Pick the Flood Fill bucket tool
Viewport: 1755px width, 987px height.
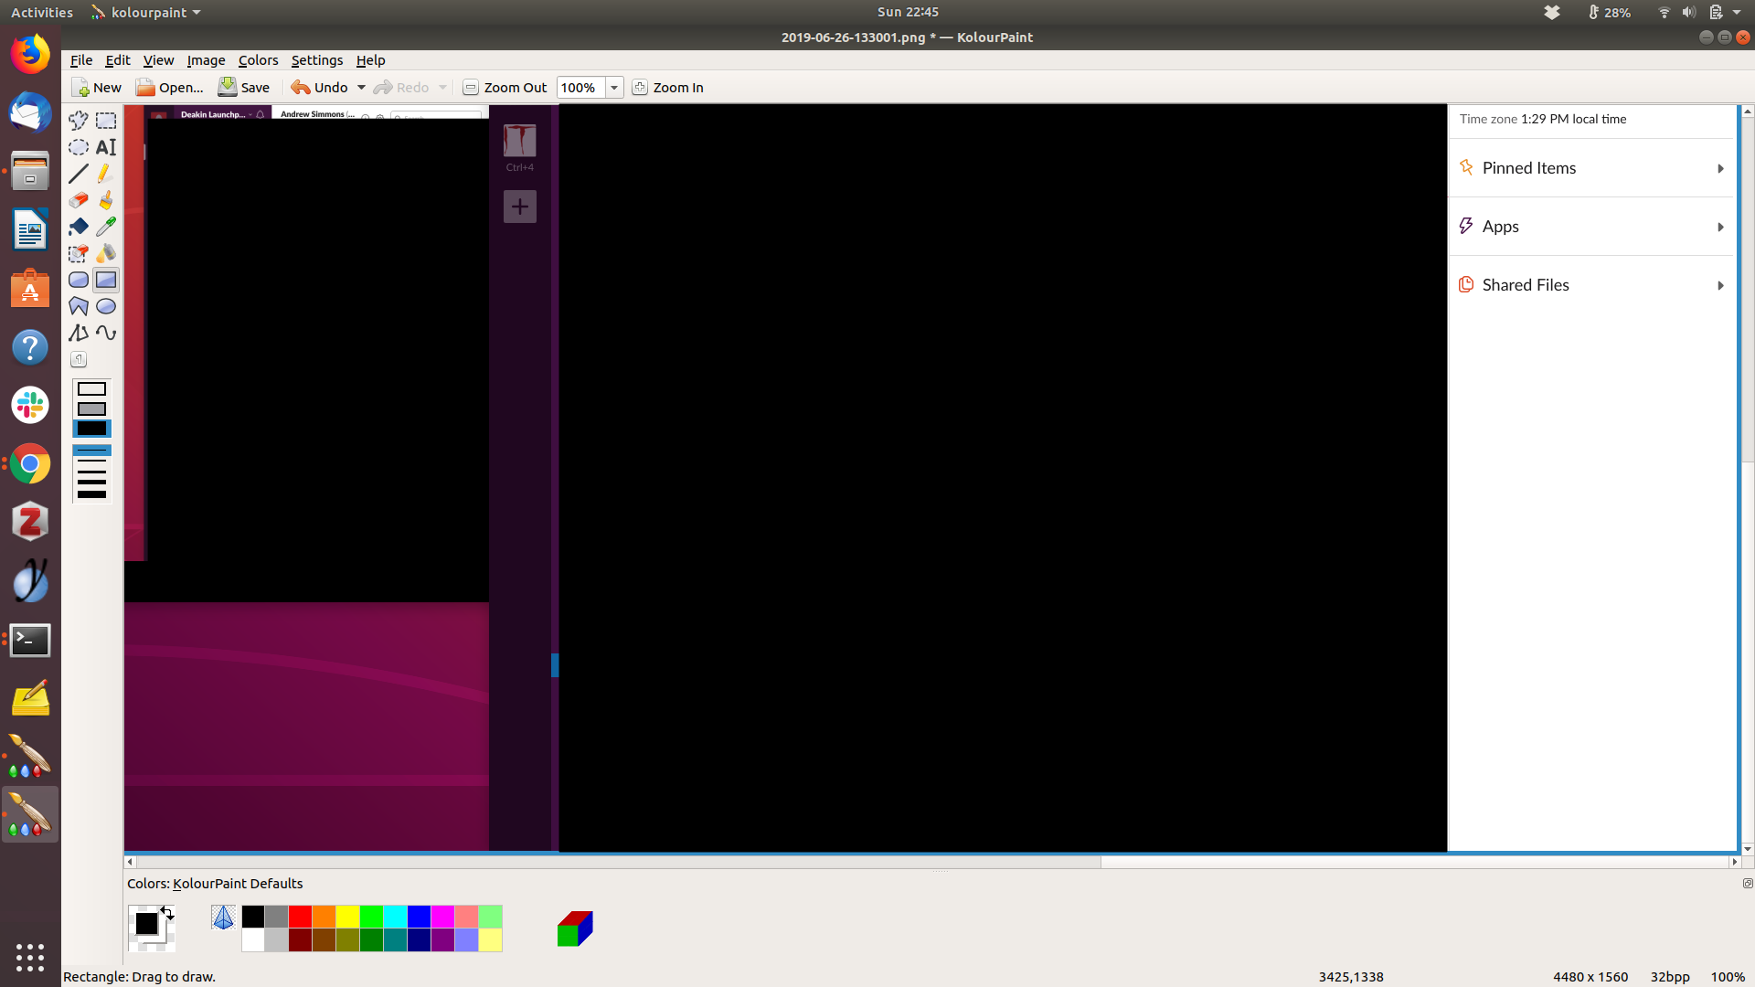(x=79, y=227)
